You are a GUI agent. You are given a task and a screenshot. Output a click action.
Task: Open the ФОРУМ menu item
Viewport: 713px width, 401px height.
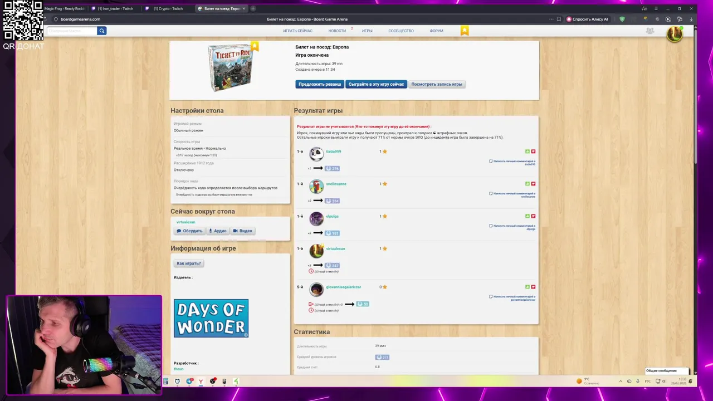tap(437, 31)
